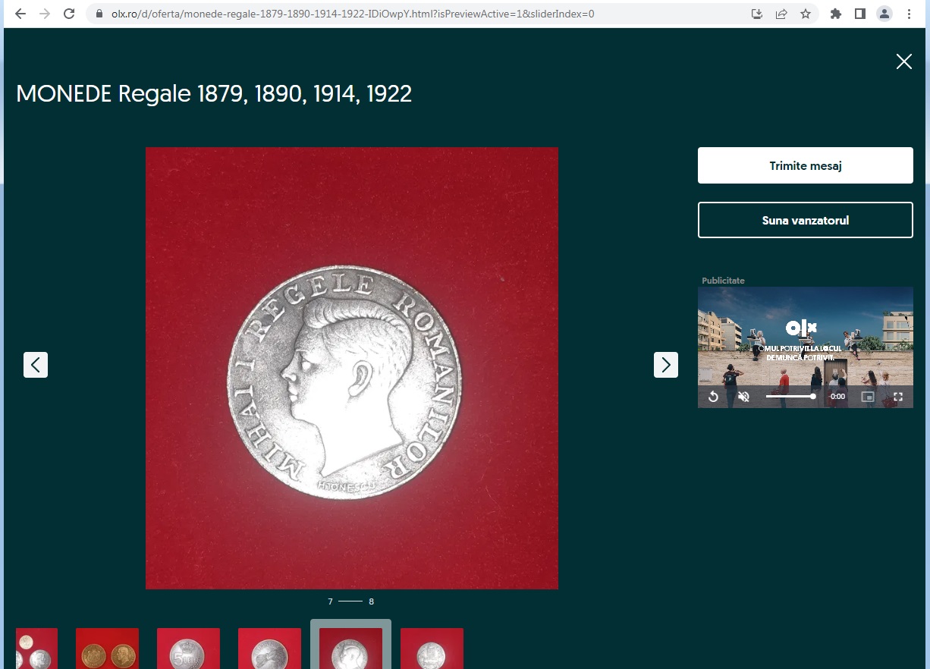Replay the OLX ad video
This screenshot has width=930, height=669.
(713, 397)
